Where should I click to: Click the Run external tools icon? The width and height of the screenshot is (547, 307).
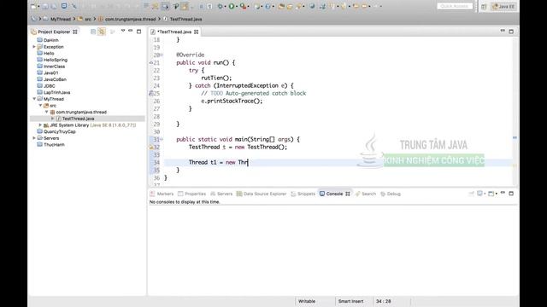pos(243,6)
